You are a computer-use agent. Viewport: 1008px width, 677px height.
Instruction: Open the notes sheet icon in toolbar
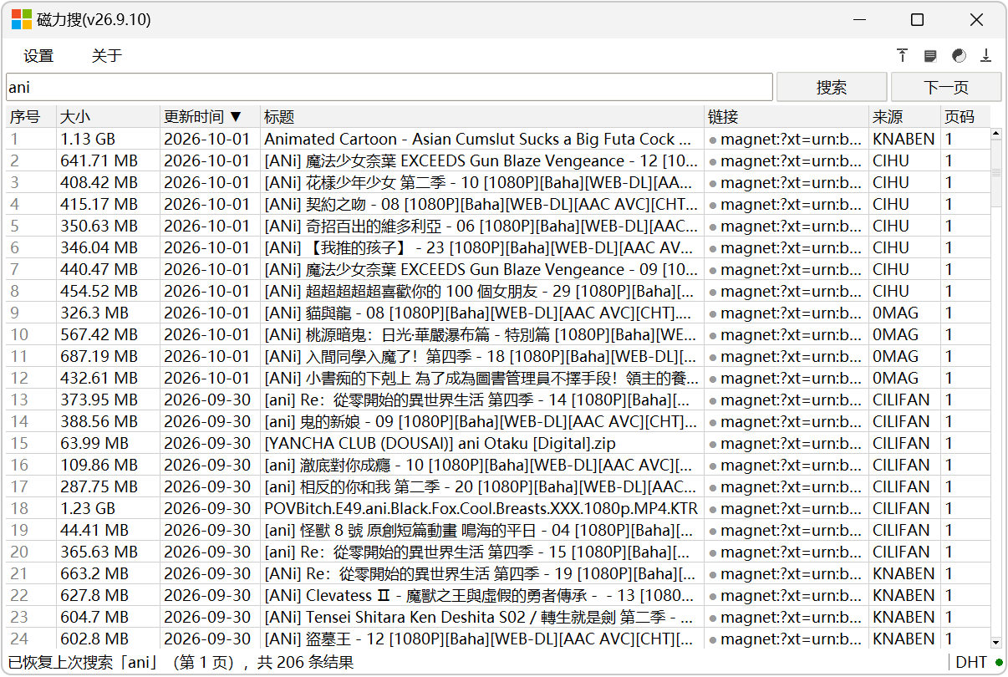[x=930, y=56]
